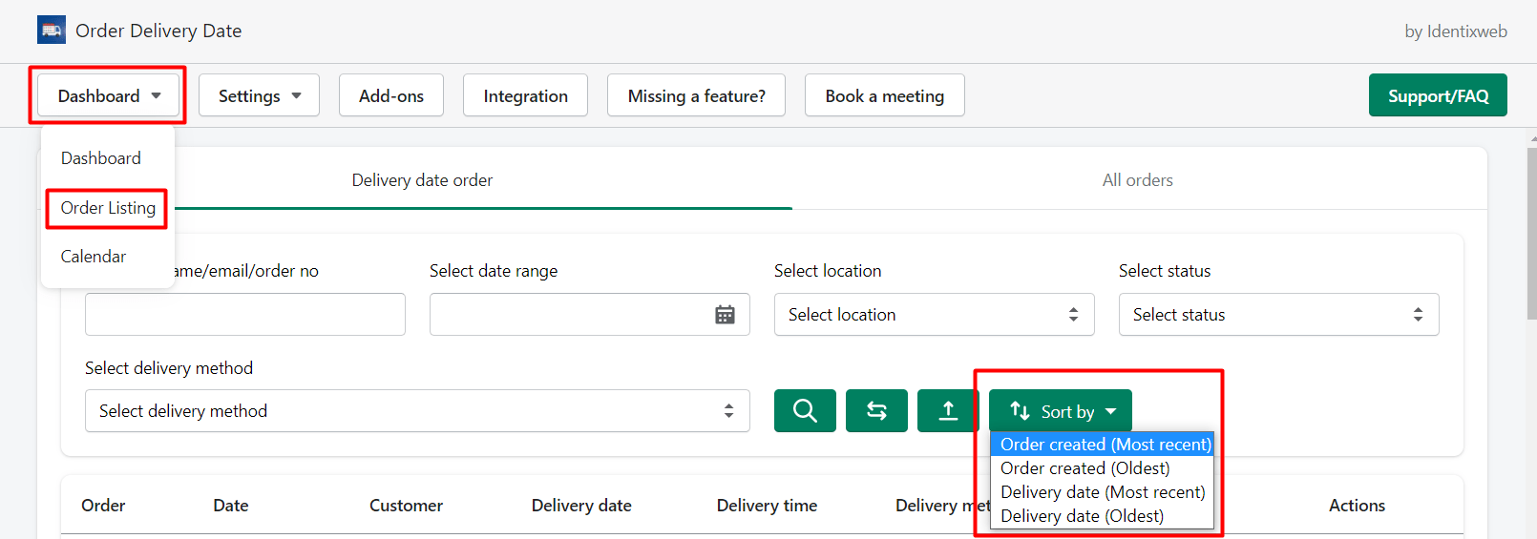The image size is (1537, 539).
Task: Select Calendar menu item
Action: click(x=94, y=257)
